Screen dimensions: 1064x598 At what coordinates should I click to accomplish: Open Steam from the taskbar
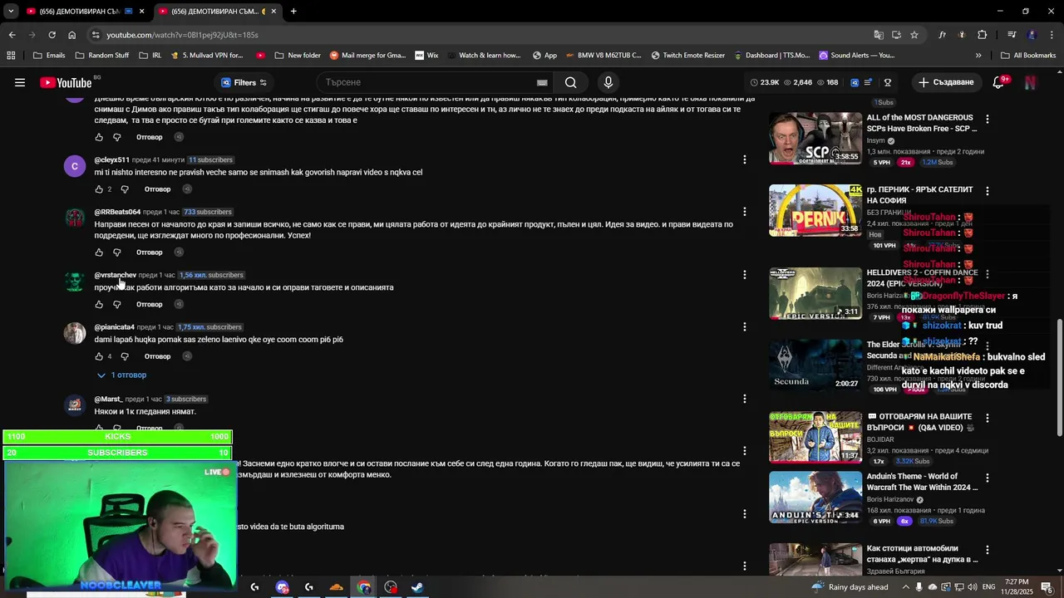pyautogui.click(x=417, y=587)
